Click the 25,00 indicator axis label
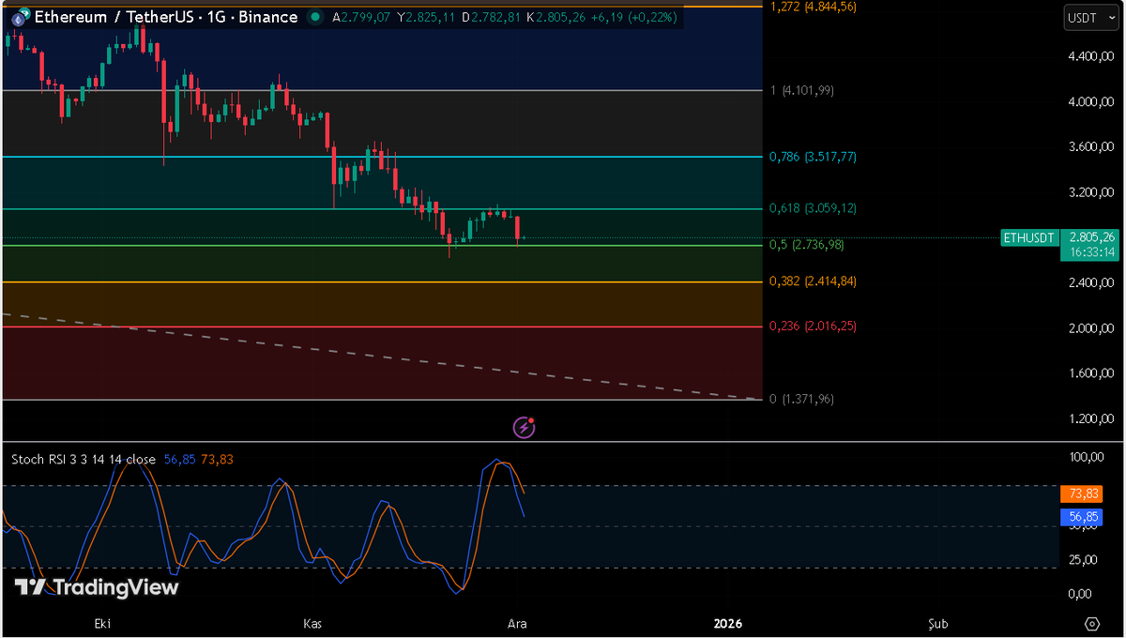This screenshot has height=638, width=1126. click(x=1081, y=560)
